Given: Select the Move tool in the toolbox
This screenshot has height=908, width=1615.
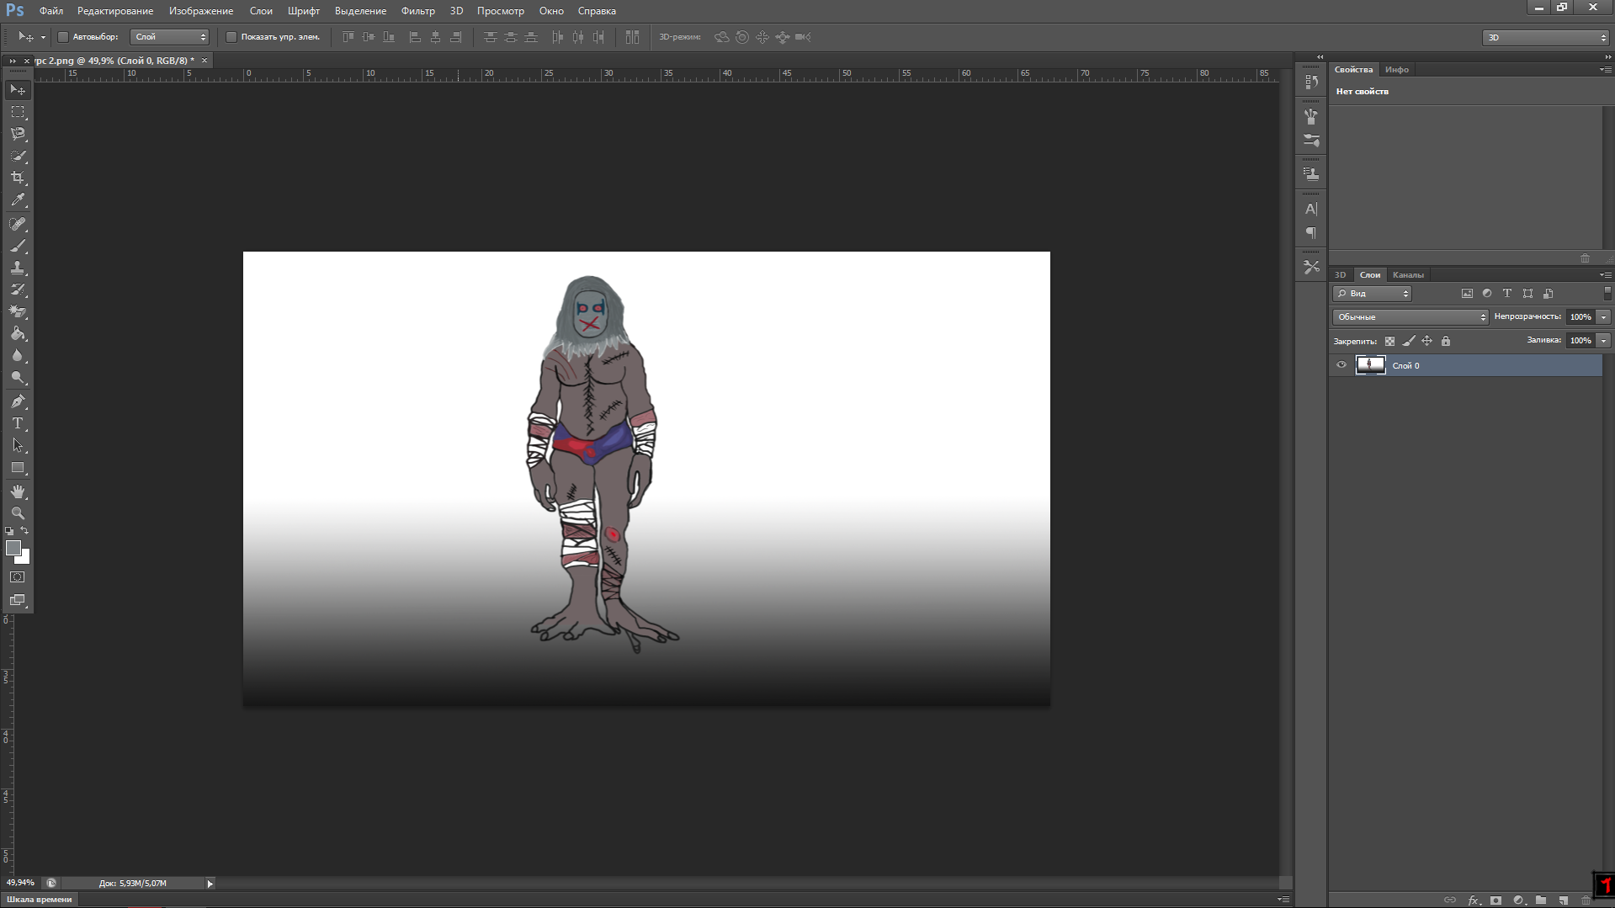Looking at the screenshot, I should pyautogui.click(x=18, y=90).
